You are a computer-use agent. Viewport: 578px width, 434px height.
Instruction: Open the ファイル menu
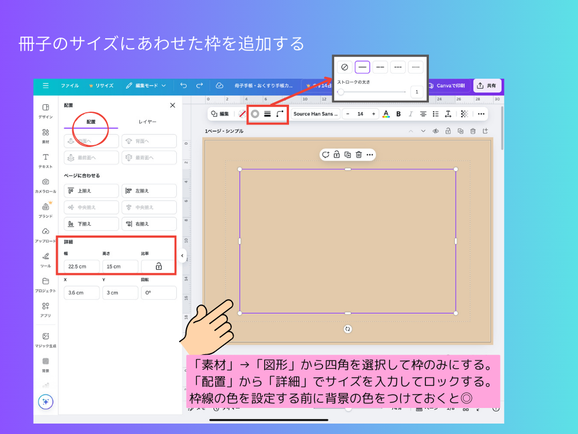coord(69,86)
